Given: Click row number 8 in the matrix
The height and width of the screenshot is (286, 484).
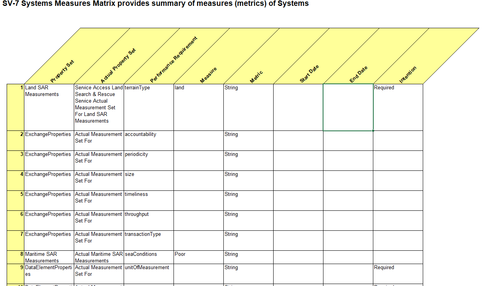Looking at the screenshot, I should point(16,257).
